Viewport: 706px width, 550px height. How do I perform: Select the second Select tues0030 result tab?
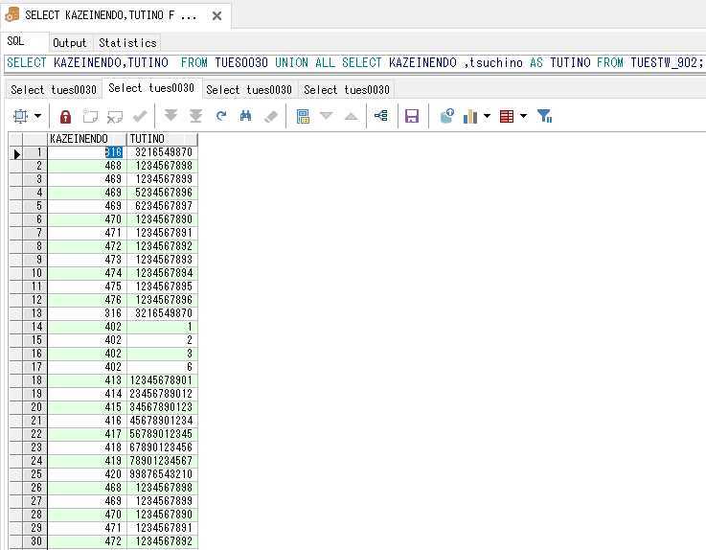(x=151, y=88)
